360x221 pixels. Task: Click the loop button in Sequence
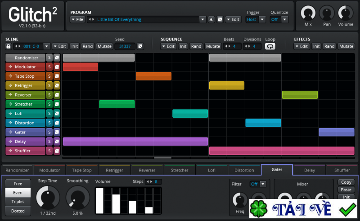point(270,46)
